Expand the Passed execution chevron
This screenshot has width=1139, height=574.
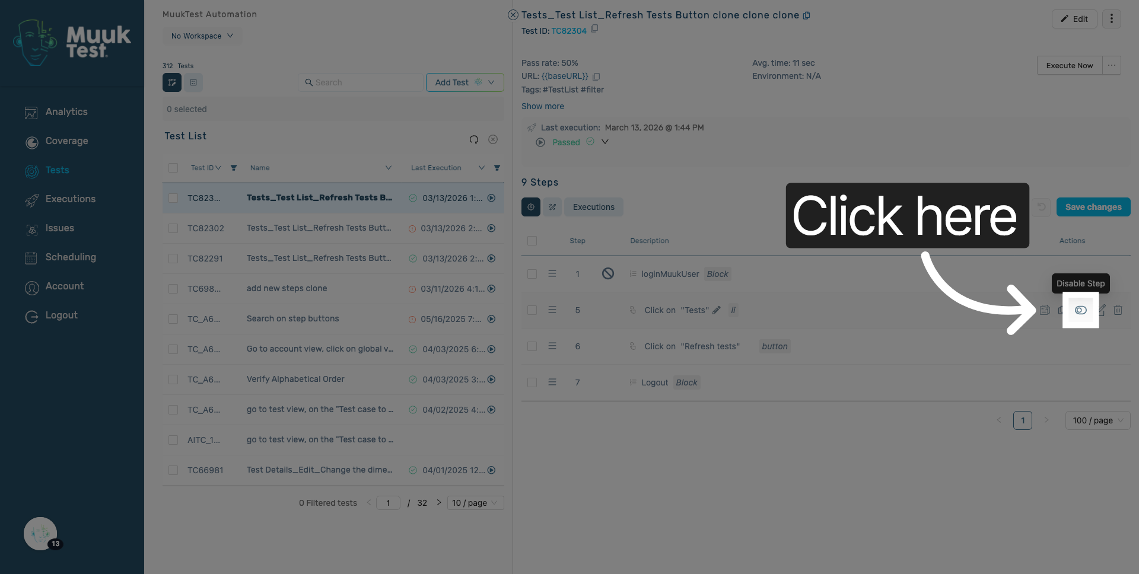point(605,142)
